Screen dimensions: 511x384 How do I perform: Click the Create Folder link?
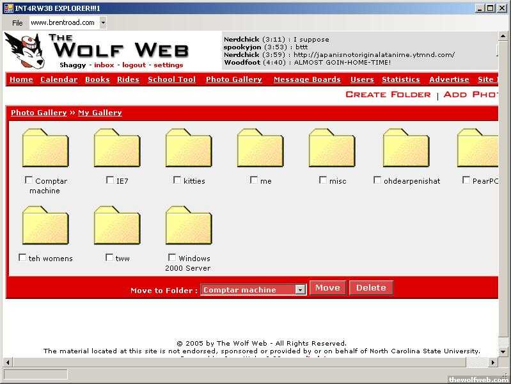pos(388,95)
